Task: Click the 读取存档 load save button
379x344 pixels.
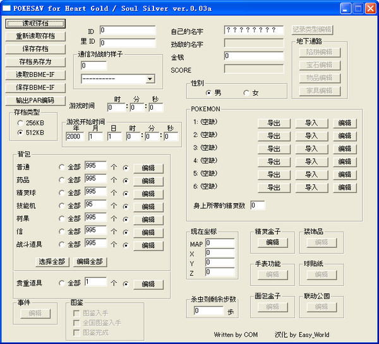Action: point(35,23)
